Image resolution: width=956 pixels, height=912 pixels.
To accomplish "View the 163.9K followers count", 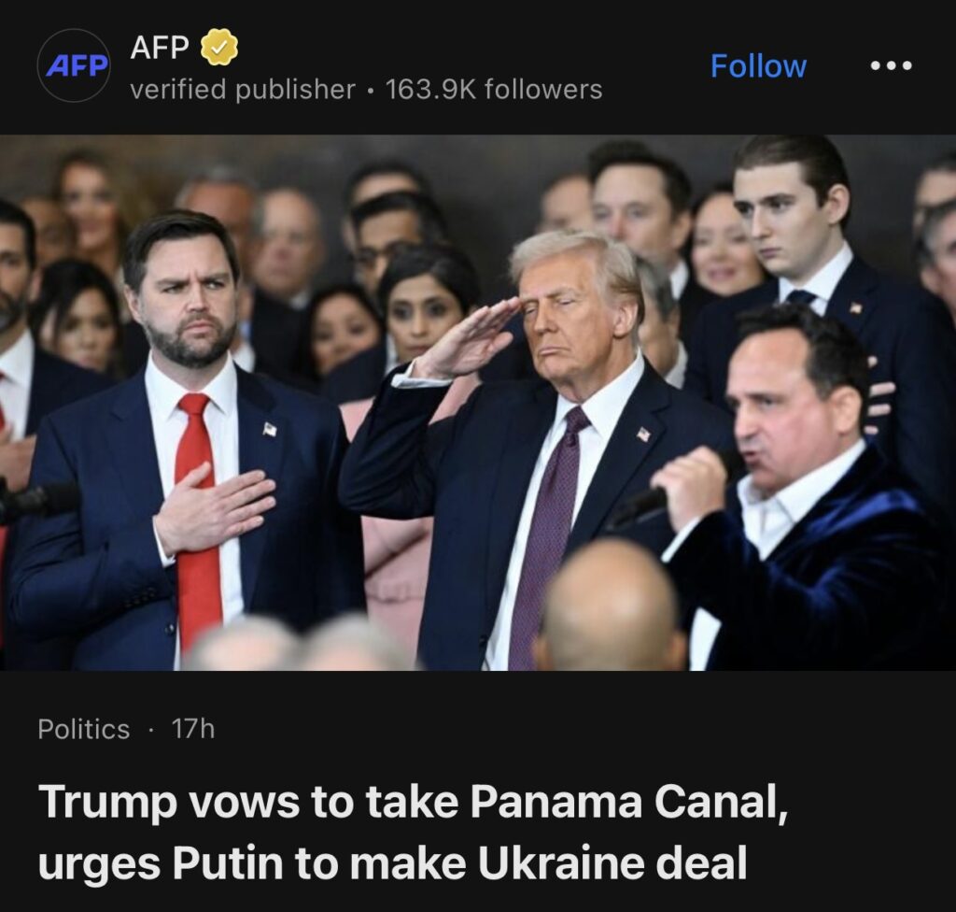I will 494,90.
